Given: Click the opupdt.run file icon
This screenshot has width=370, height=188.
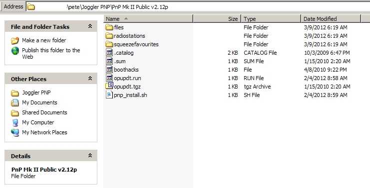Looking at the screenshot, I should [109, 78].
